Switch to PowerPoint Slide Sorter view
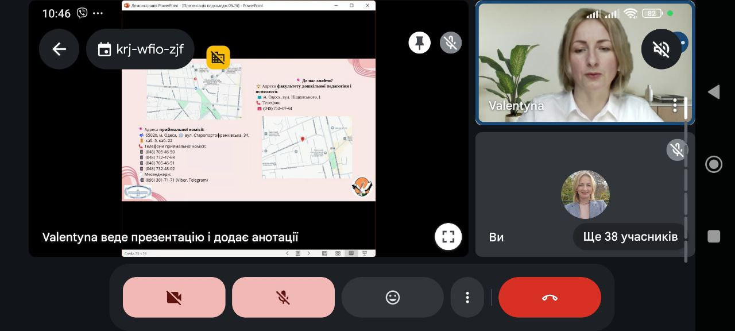Screen dimensions: 735x331 coord(338,253)
